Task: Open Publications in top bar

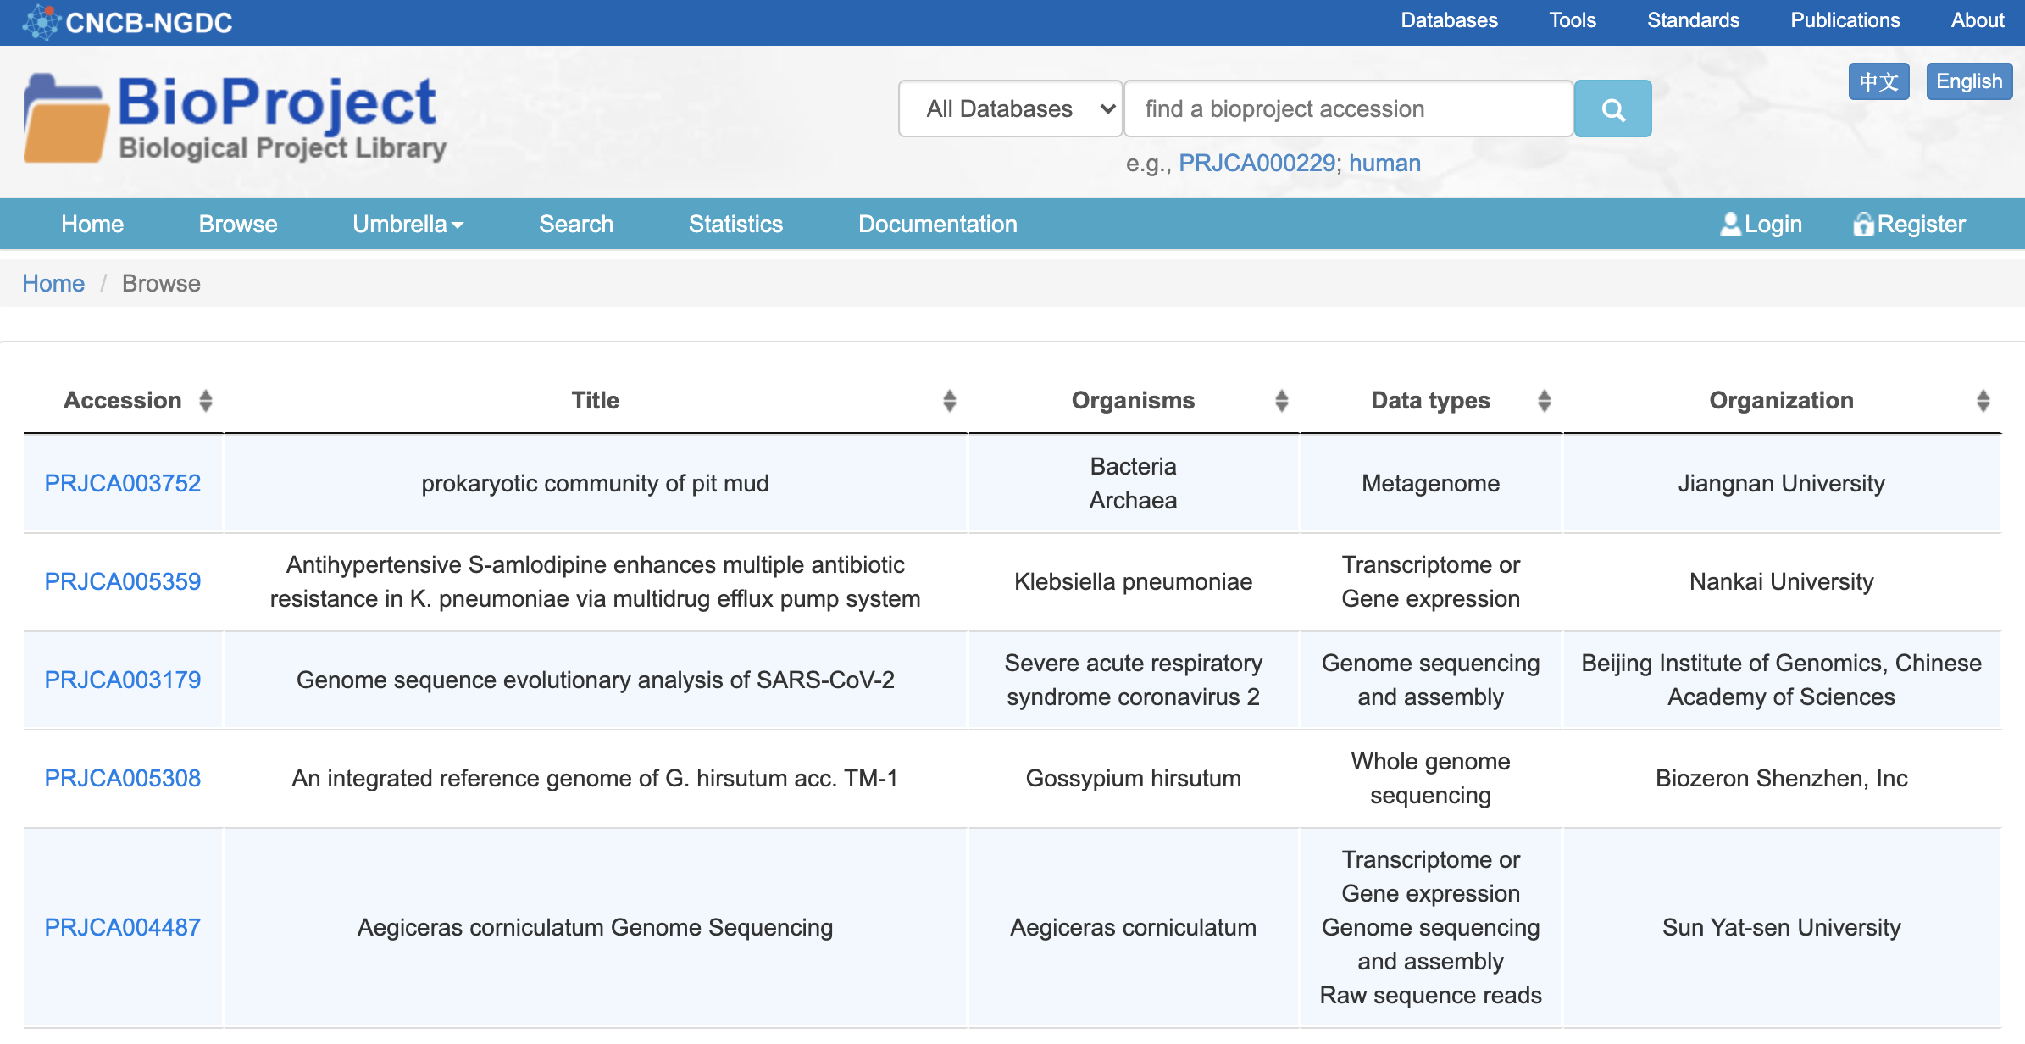Action: pos(1845,20)
